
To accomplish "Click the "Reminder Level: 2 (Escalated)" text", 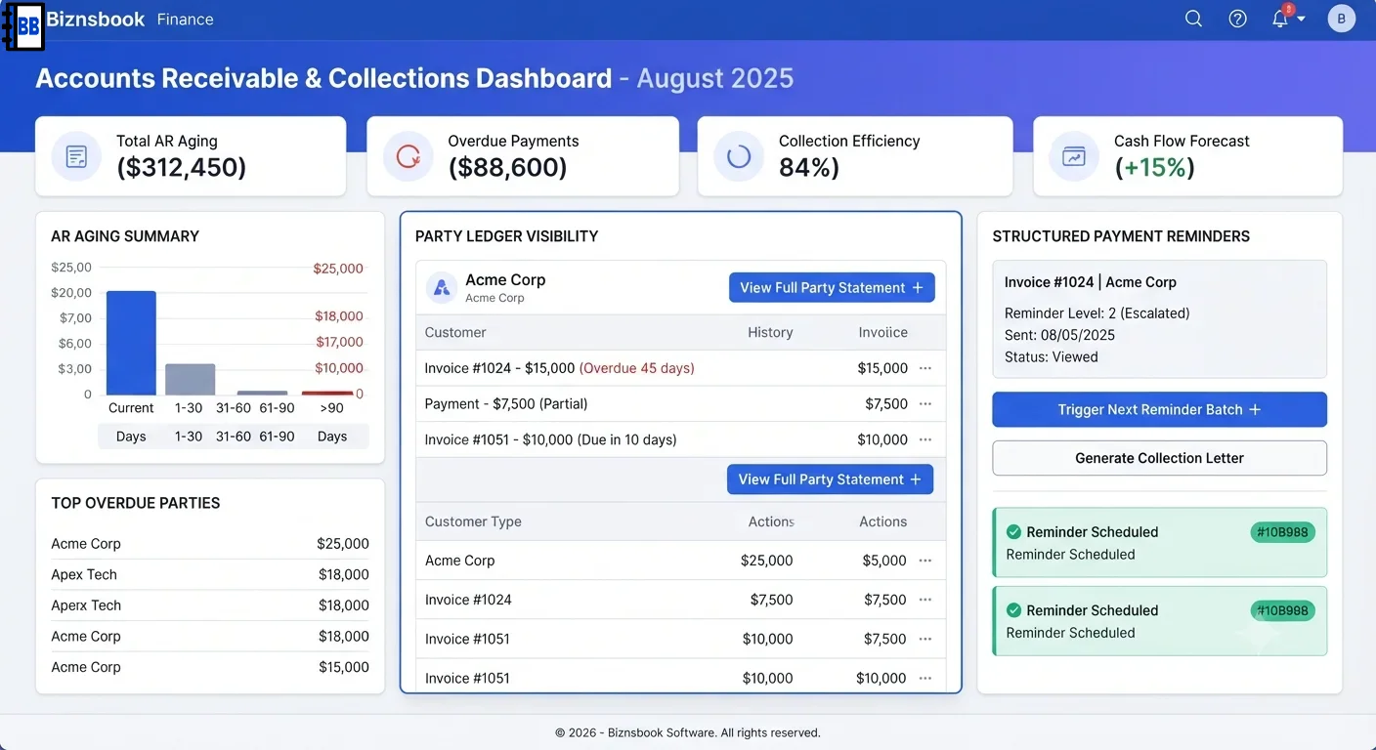I will (1097, 313).
